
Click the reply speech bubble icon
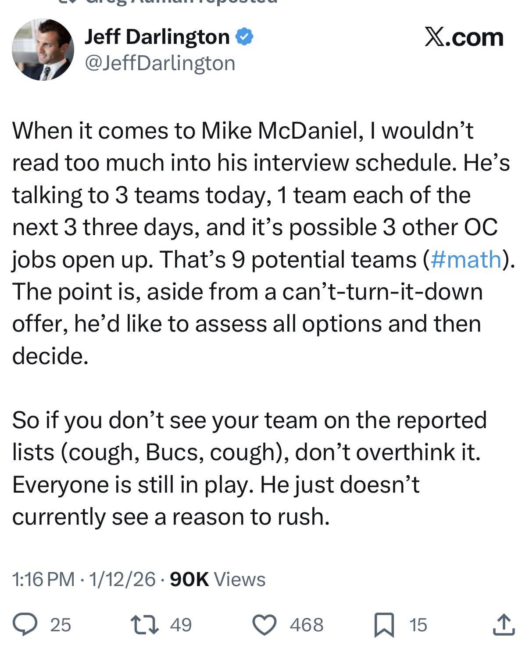[x=26, y=625]
